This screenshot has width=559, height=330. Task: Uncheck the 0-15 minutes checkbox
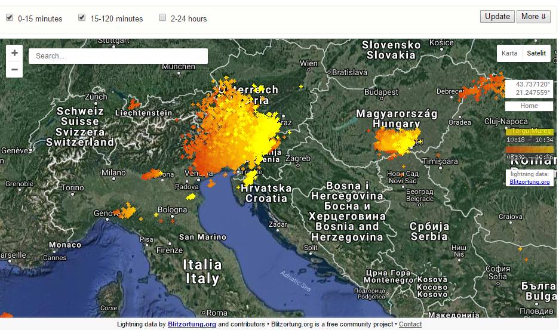point(10,18)
